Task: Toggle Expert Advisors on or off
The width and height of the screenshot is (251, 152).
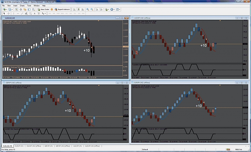Action: click(62, 10)
